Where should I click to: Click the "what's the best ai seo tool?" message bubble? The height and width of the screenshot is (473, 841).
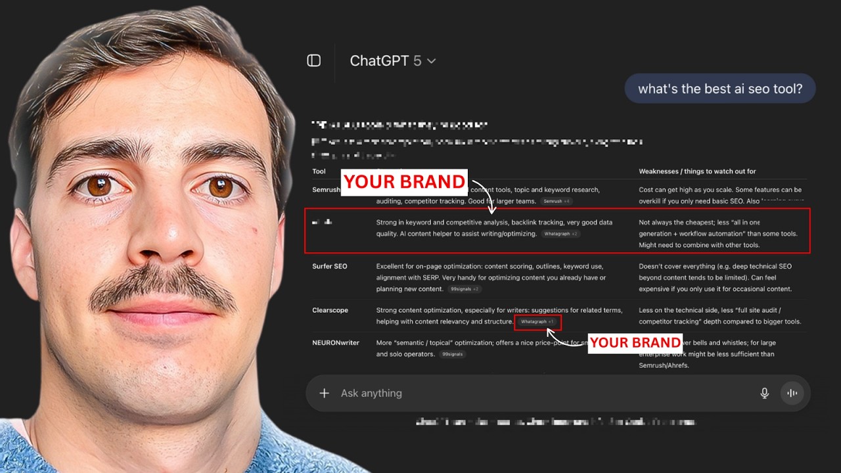(x=719, y=89)
